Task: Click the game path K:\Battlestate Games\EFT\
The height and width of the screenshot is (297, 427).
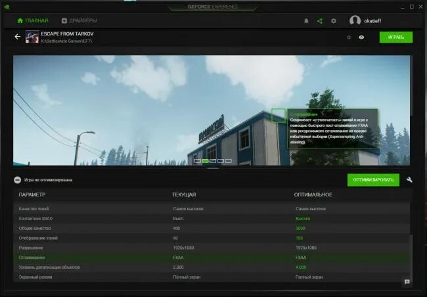Action: point(66,41)
